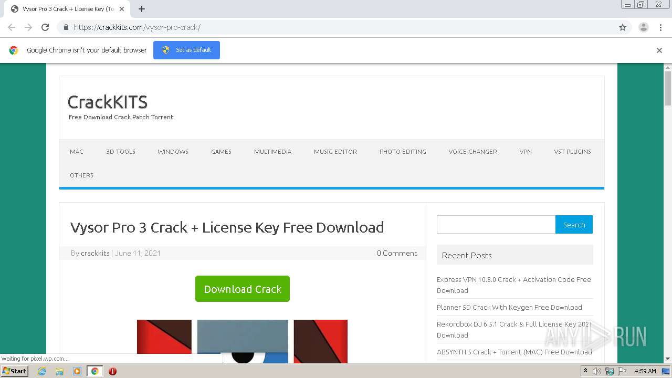
Task: Select the Vysor Pro 3 Crack browser tab
Action: [68, 9]
